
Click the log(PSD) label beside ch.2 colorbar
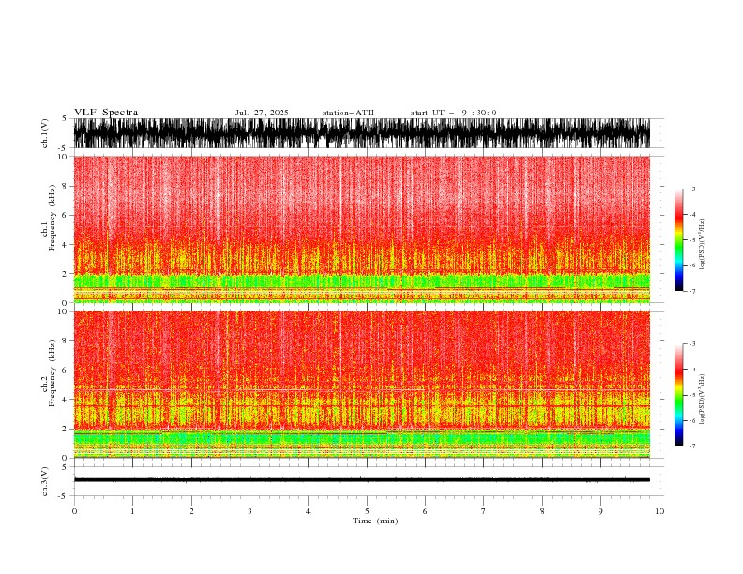click(x=702, y=400)
